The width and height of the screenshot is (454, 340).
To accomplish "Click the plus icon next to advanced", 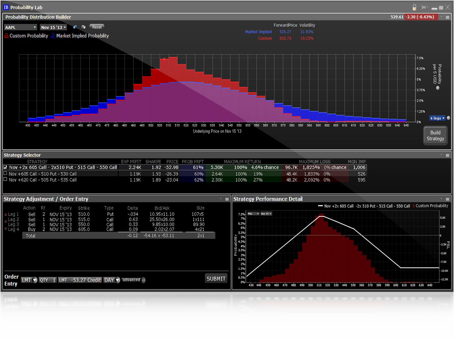I will (143, 280).
